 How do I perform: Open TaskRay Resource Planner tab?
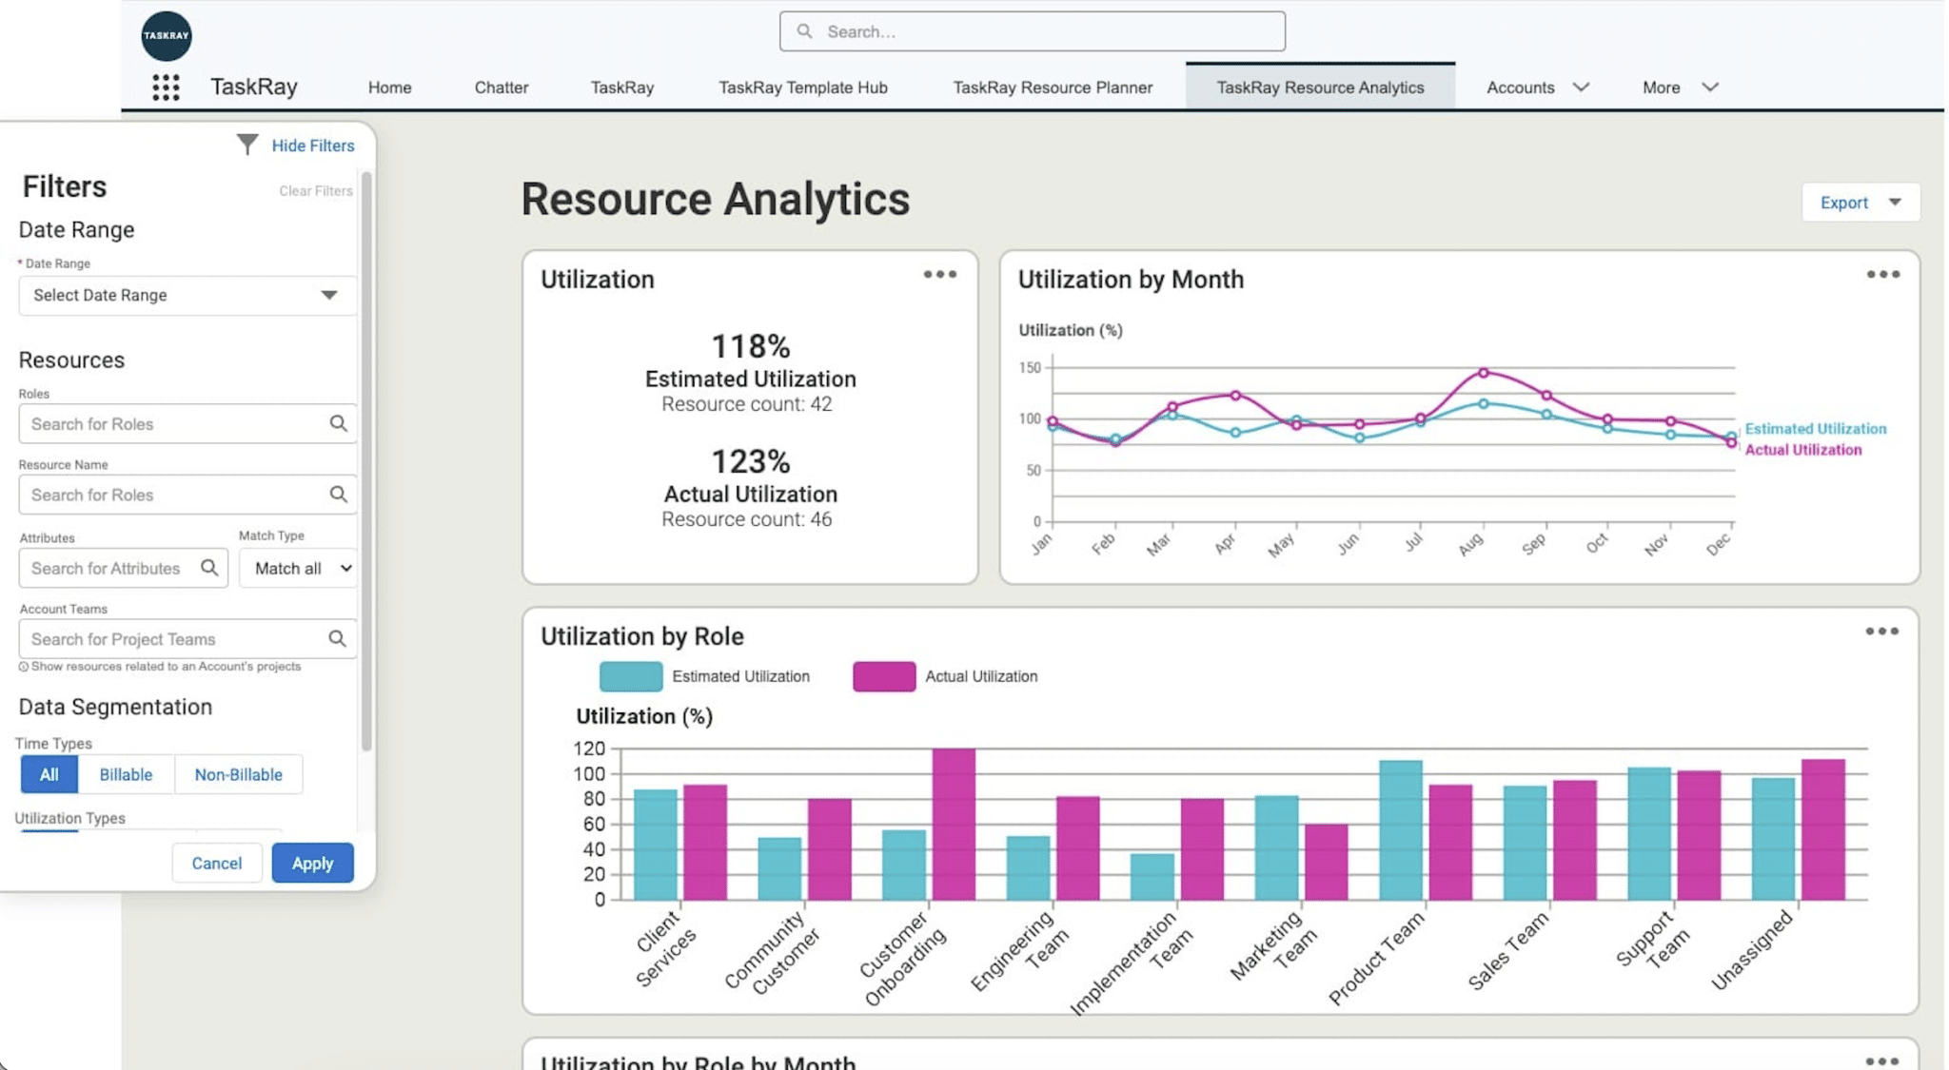click(x=1053, y=88)
